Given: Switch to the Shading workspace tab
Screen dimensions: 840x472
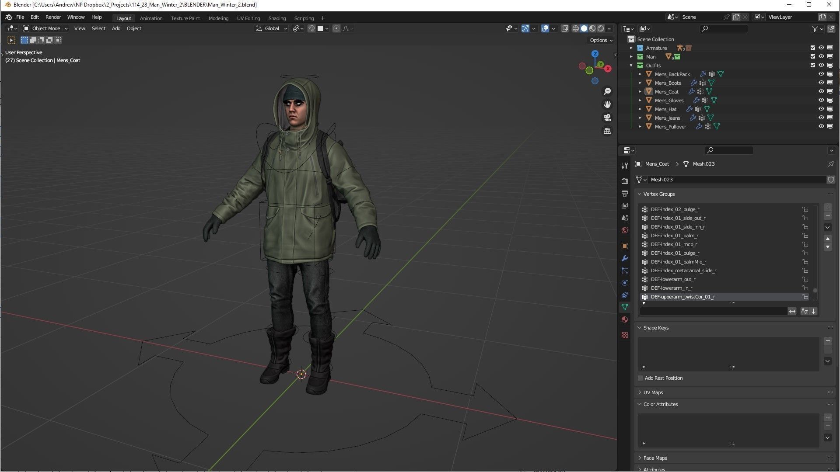Looking at the screenshot, I should [277, 18].
